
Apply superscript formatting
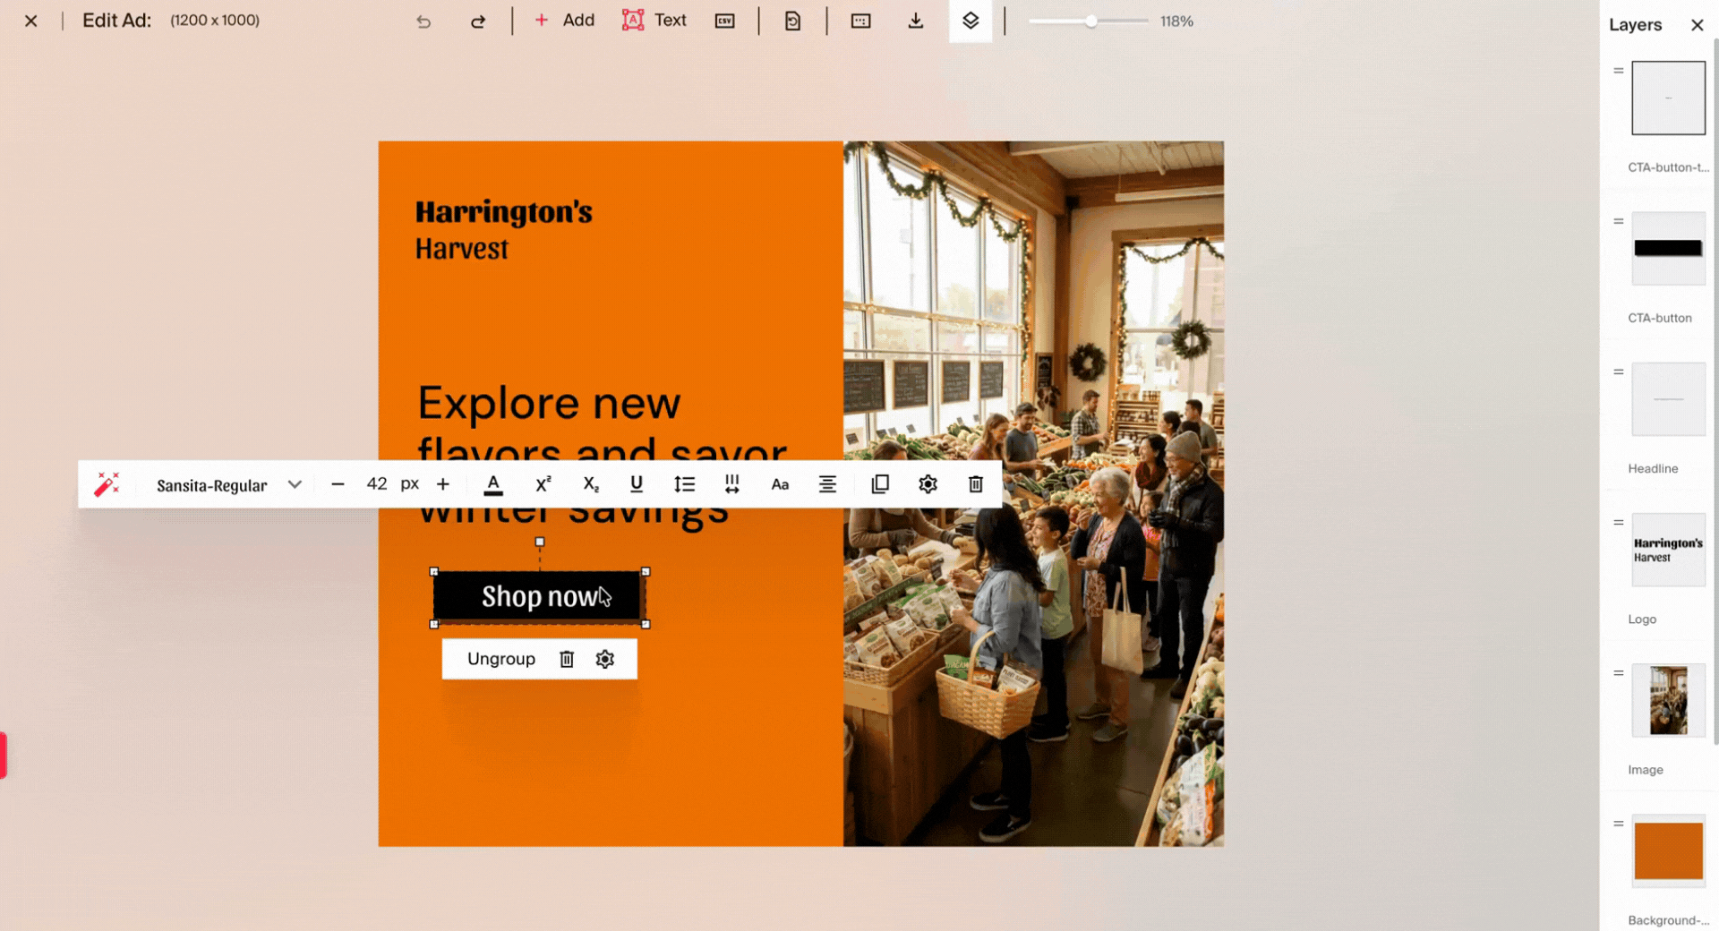click(x=543, y=484)
